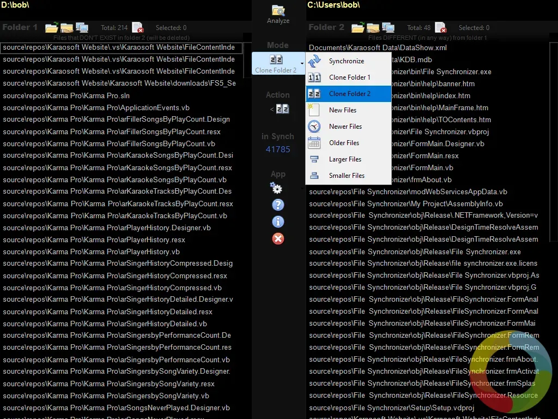558x419 pixels.
Task: Select arPlayerHistory.vb row
Action: point(121,252)
